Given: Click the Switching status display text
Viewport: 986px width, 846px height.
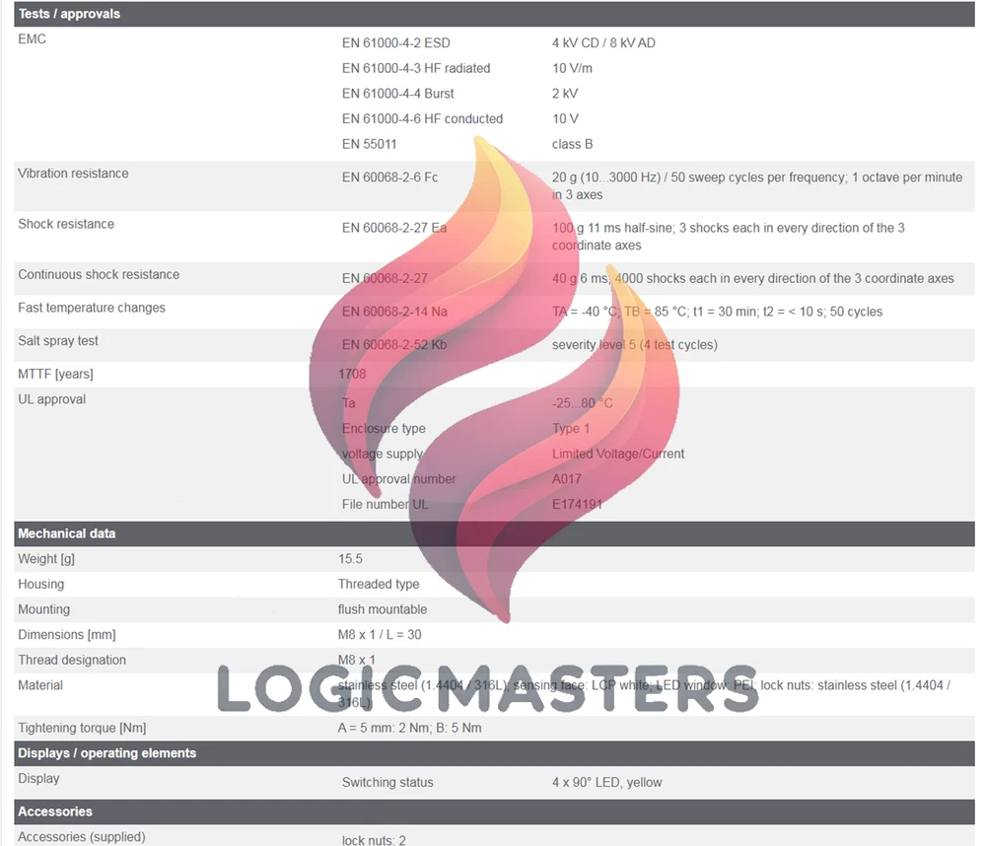Looking at the screenshot, I should pyautogui.click(x=387, y=783).
